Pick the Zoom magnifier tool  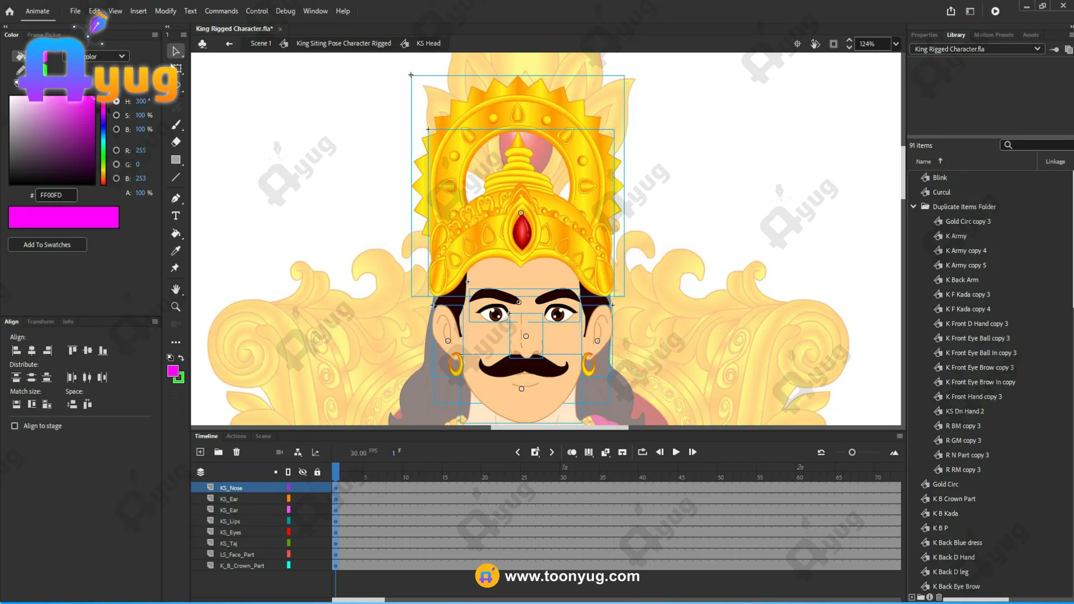coord(176,307)
